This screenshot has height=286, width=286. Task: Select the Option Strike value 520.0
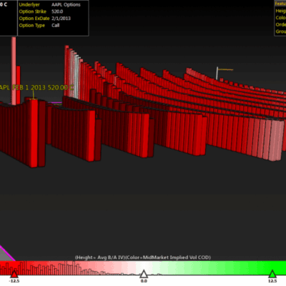point(57,11)
